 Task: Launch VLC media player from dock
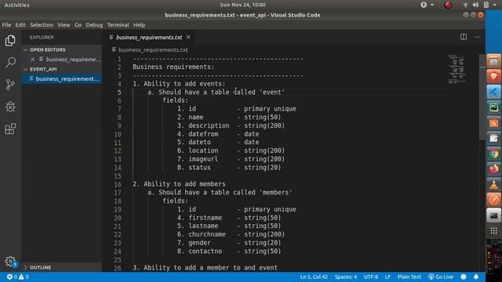click(x=493, y=185)
